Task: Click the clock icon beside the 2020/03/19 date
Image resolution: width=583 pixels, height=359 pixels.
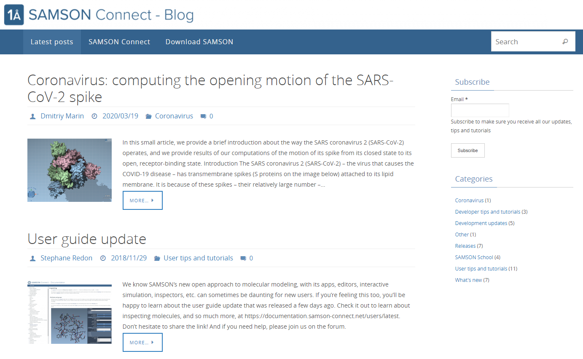Action: click(x=94, y=116)
